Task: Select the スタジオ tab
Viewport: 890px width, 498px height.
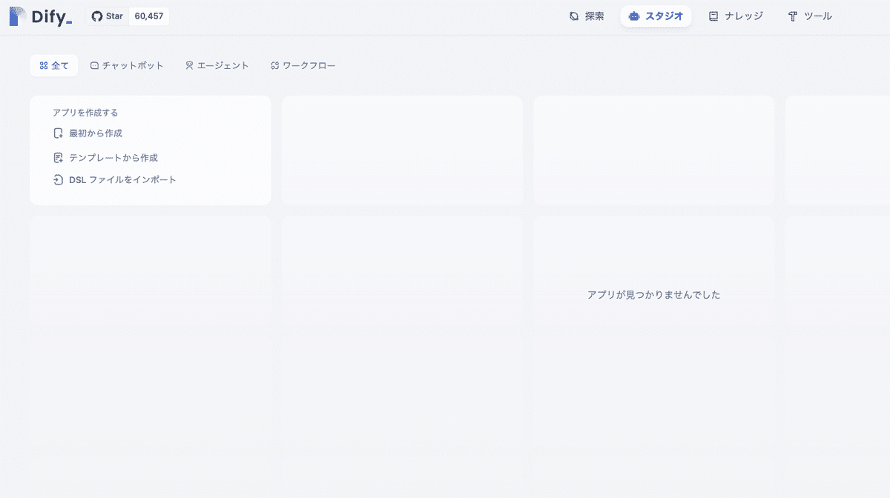Action: 656,16
